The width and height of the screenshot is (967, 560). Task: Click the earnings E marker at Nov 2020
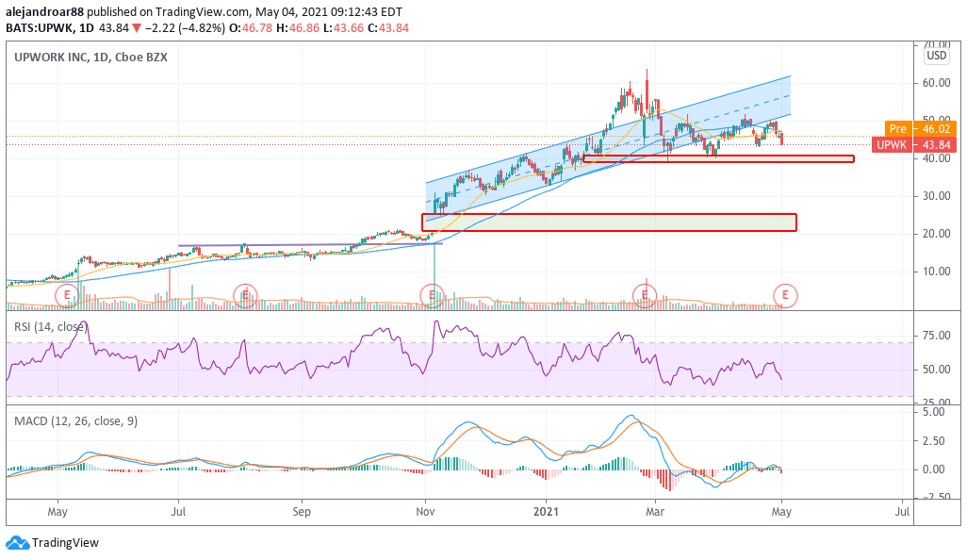pos(432,295)
